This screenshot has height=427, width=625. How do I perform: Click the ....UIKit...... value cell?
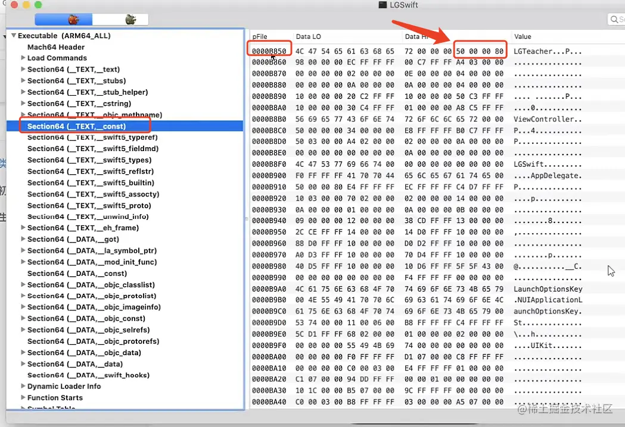coord(548,346)
